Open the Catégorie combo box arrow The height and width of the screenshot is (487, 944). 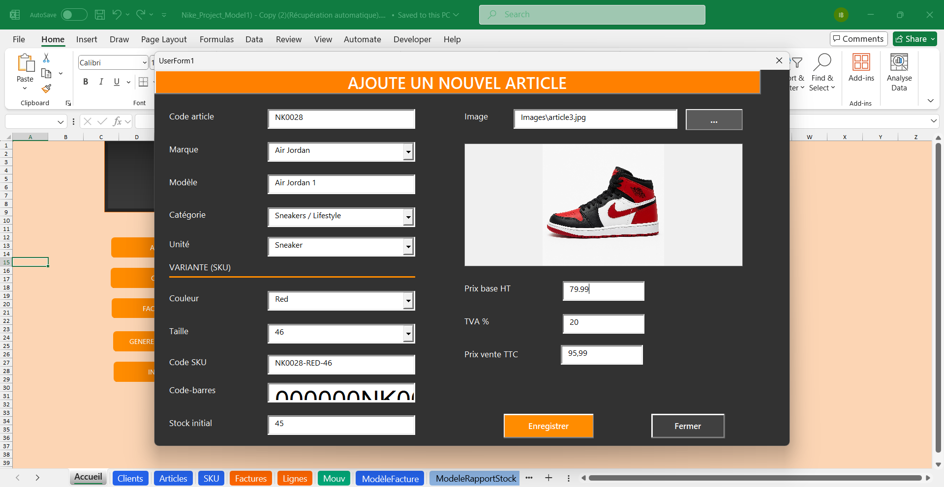(x=408, y=217)
